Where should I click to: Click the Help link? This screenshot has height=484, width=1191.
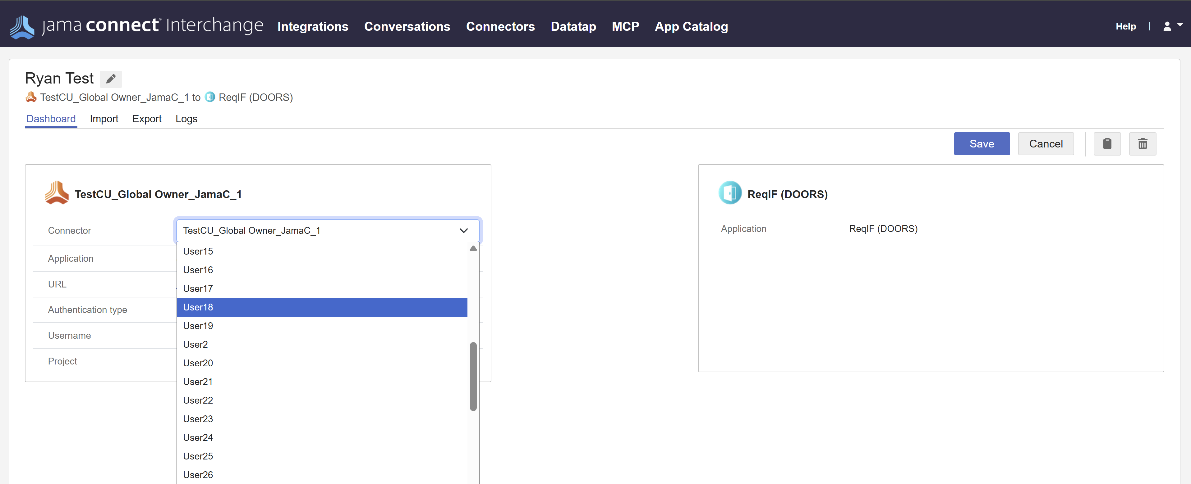click(x=1125, y=26)
